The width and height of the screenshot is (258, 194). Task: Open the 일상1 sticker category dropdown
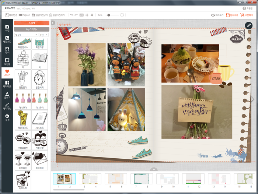26,35
